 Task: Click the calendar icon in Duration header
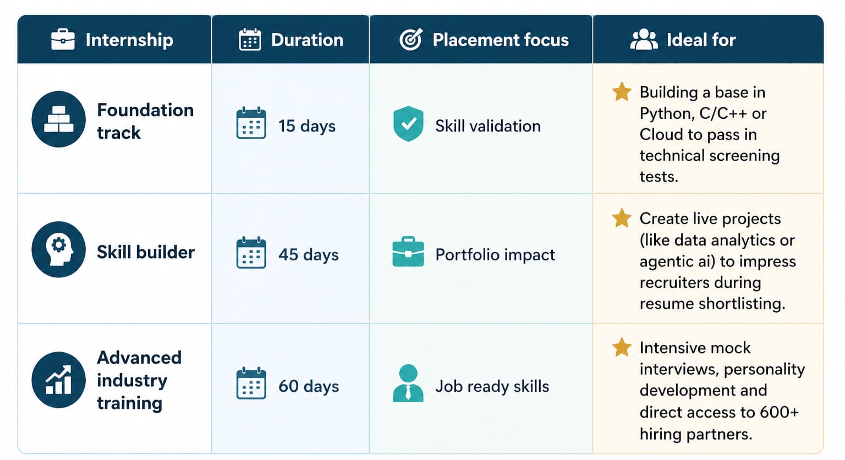250,40
